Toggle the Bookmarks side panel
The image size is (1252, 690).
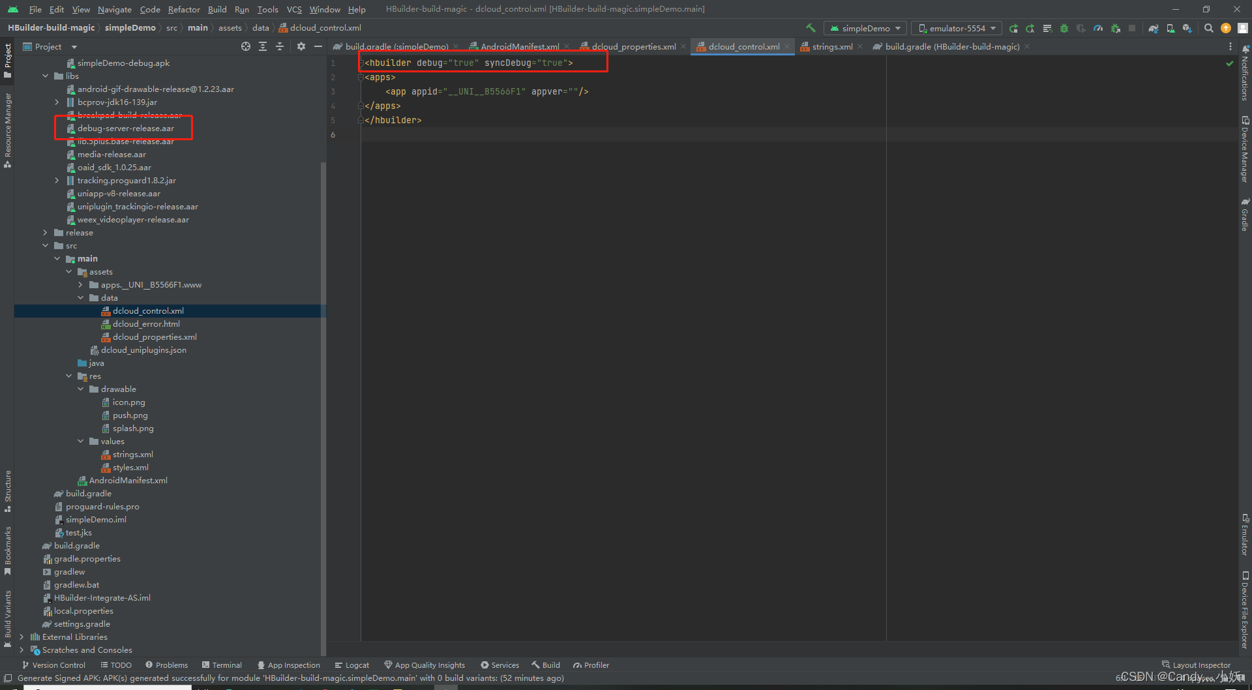8,550
